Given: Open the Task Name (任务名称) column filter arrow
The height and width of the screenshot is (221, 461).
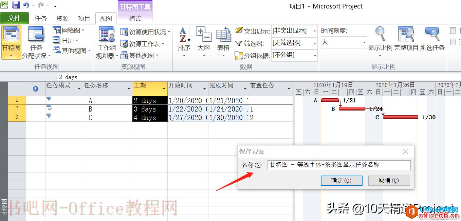Looking at the screenshot, I should (x=129, y=89).
